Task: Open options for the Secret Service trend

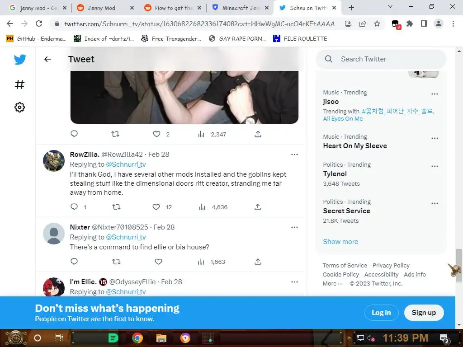Action: 435,203
